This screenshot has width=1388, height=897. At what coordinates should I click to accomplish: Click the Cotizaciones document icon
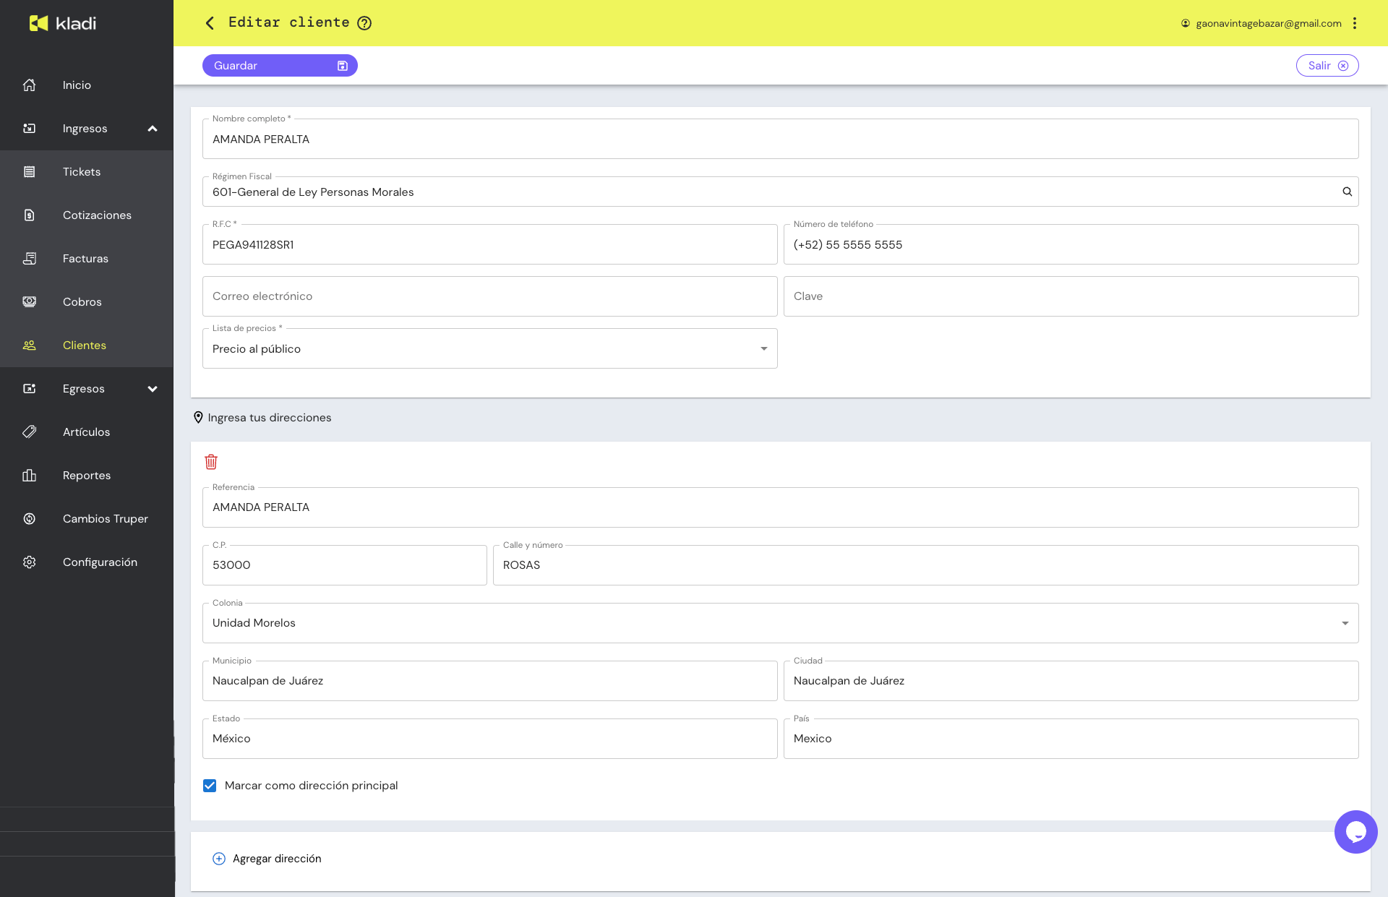[x=29, y=215]
